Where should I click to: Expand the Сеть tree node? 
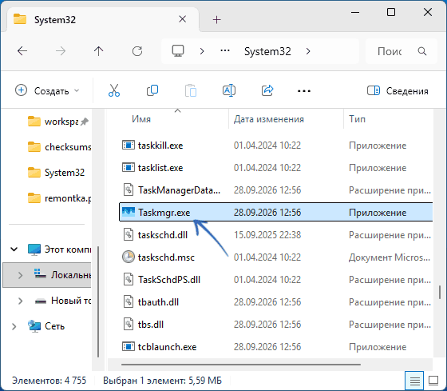tap(14, 326)
